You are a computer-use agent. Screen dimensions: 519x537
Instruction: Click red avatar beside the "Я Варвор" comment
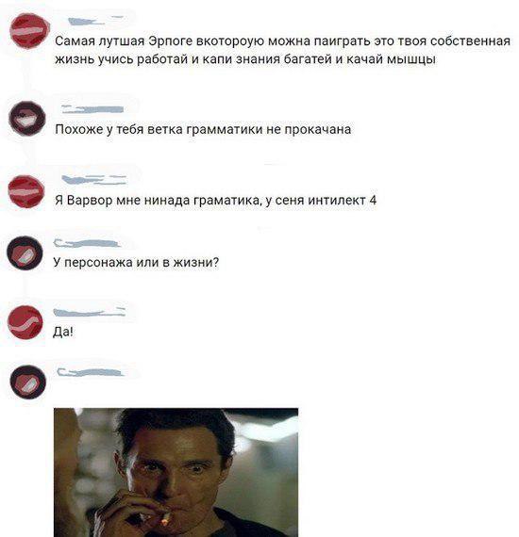coord(26,191)
